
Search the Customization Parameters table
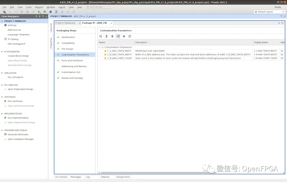pyautogui.click(x=101, y=36)
